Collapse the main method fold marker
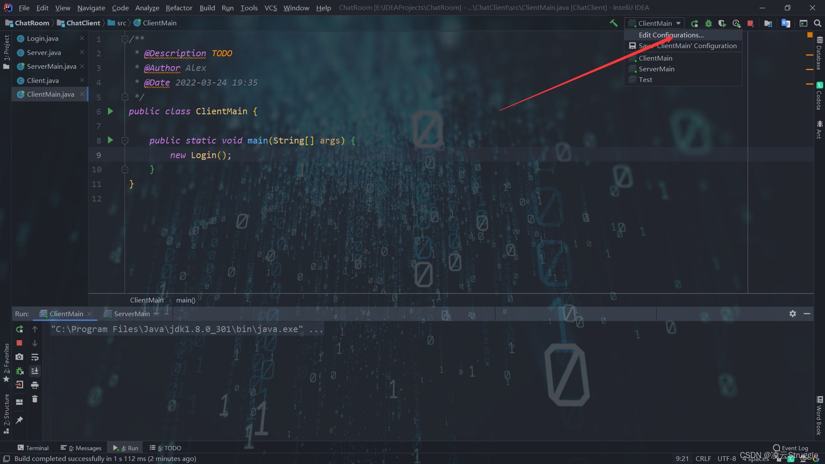 pos(125,140)
